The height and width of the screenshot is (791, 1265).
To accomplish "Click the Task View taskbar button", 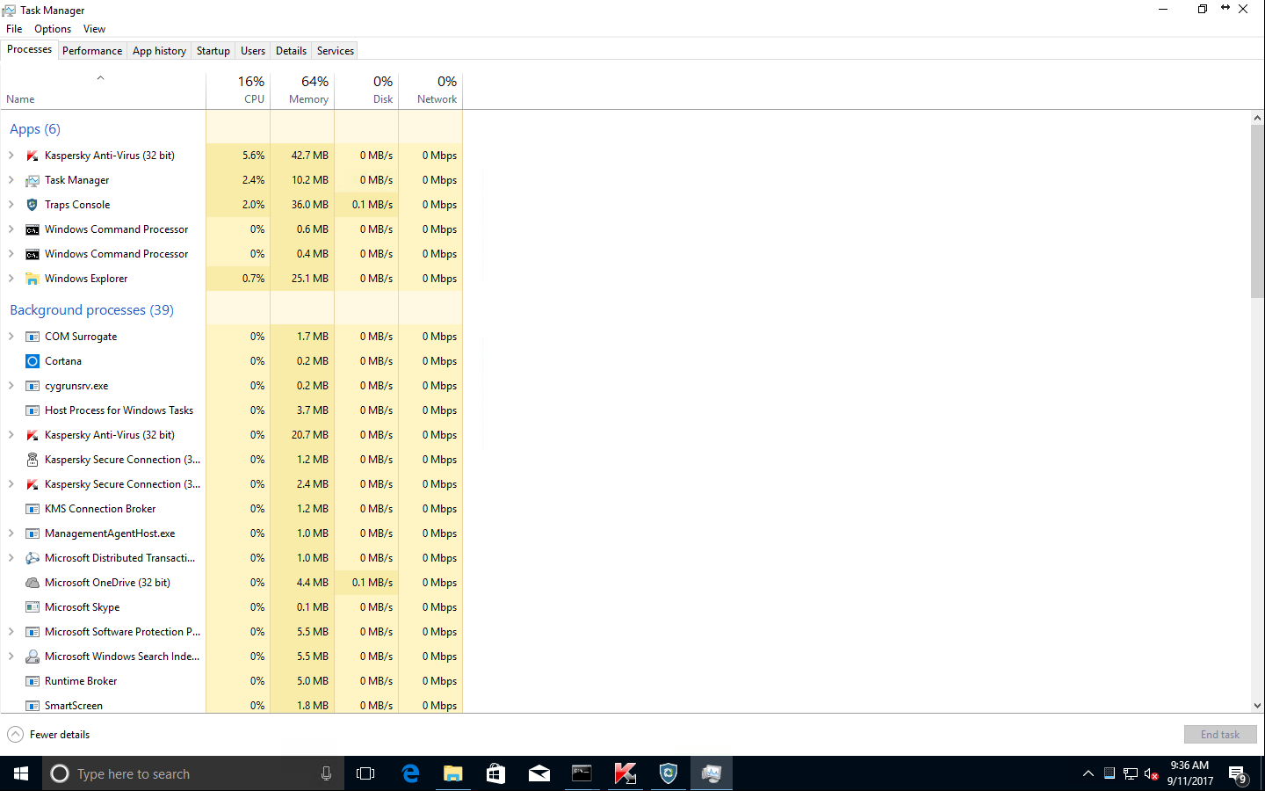I will [365, 773].
